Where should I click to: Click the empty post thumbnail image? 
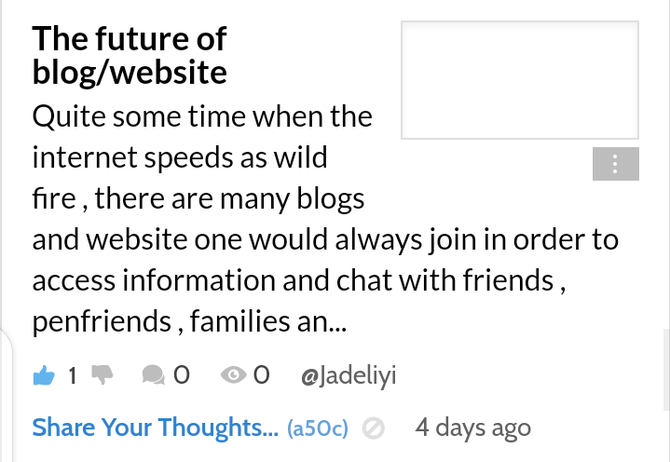click(x=520, y=80)
